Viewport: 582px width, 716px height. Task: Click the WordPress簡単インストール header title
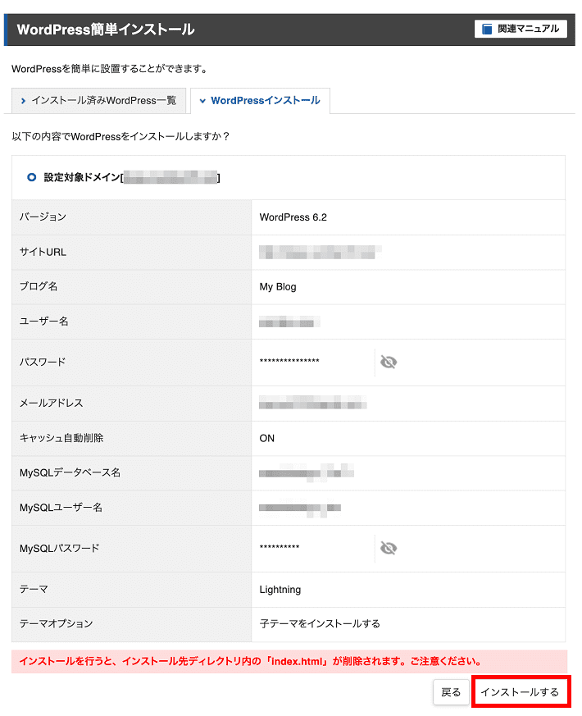(x=106, y=30)
